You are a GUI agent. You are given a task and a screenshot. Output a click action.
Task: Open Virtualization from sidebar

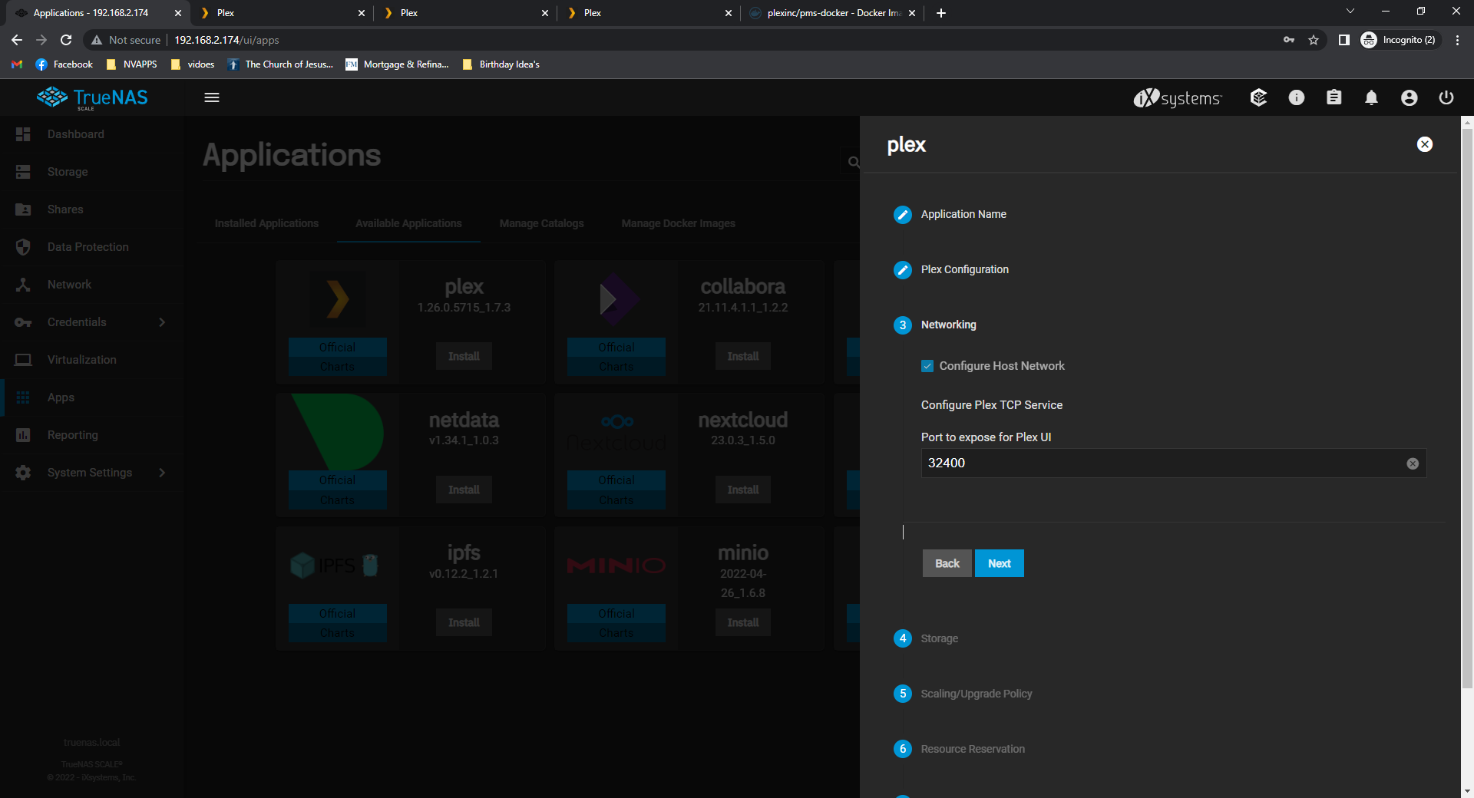[92, 360]
